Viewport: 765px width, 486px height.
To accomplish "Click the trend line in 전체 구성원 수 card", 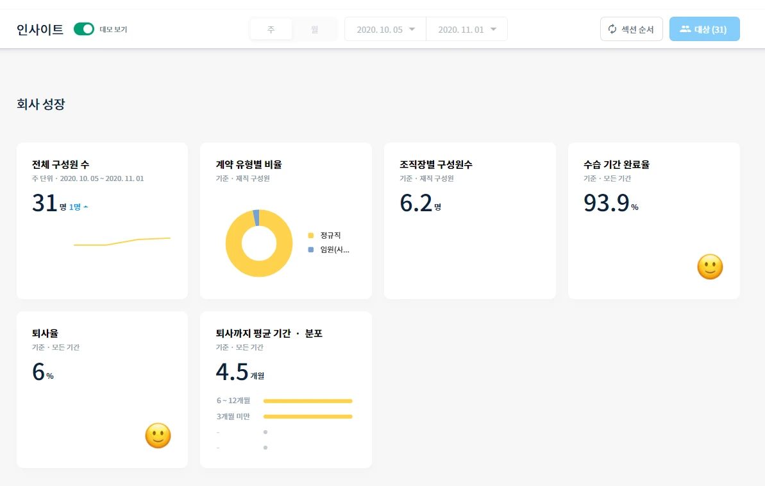I will point(122,241).
